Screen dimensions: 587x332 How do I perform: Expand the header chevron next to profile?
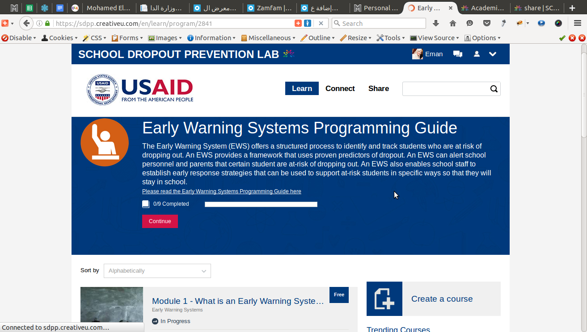[x=493, y=54]
